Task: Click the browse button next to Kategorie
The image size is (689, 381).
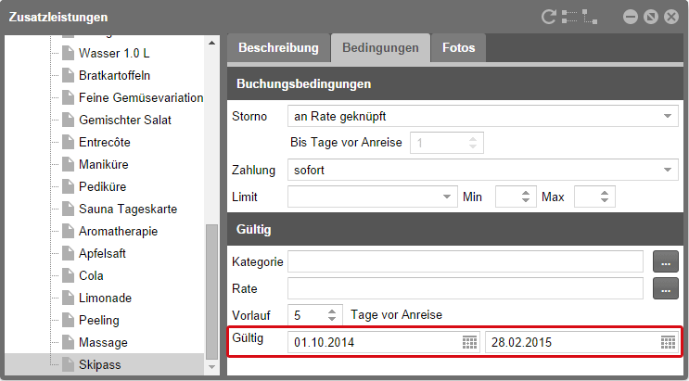Action: click(x=665, y=261)
